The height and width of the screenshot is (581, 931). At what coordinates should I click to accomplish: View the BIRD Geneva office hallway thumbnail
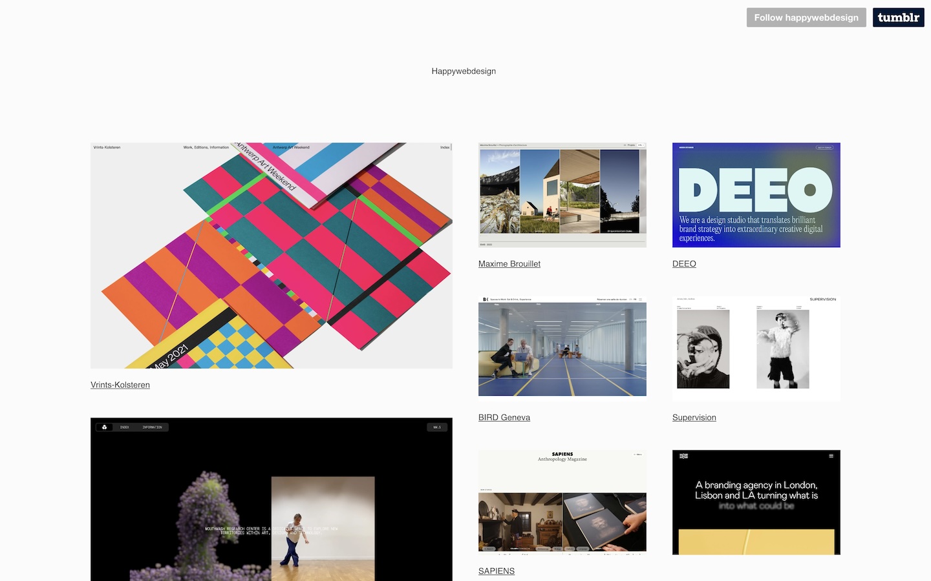tap(562, 349)
